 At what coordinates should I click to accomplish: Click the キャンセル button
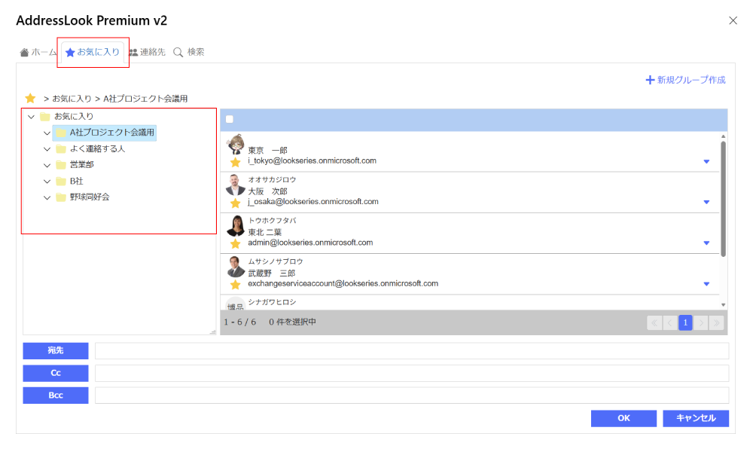[x=695, y=418]
